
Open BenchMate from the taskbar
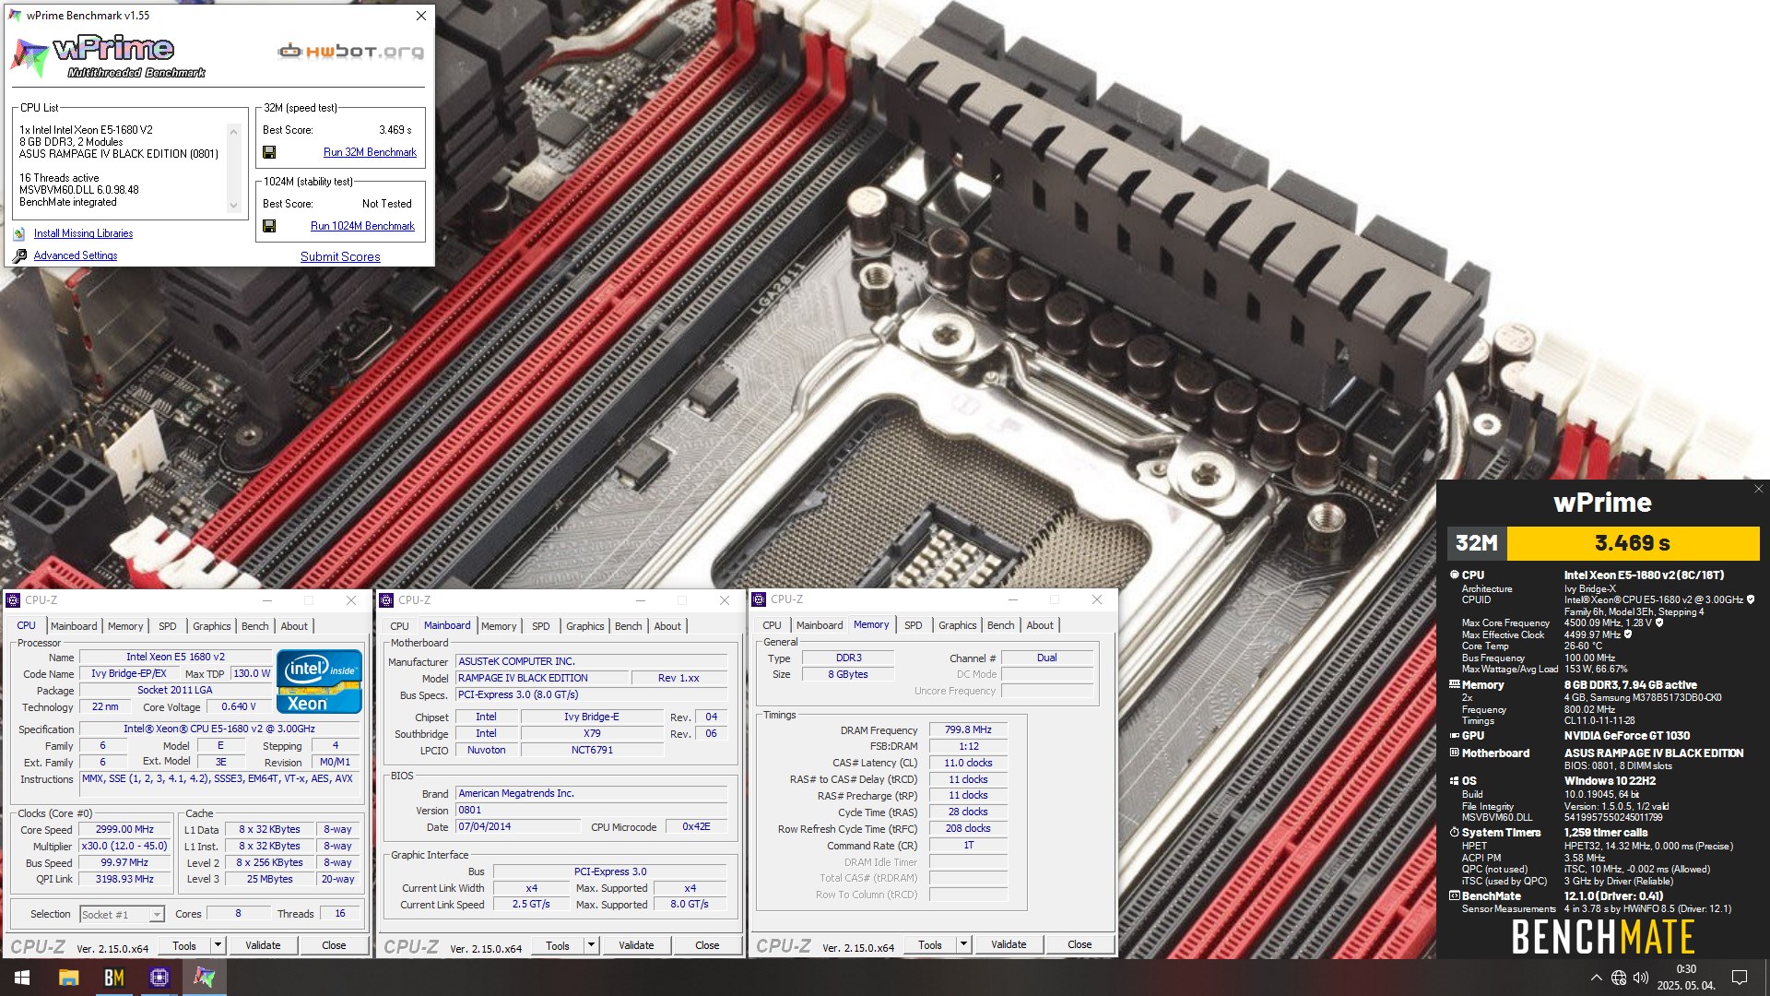point(113,978)
